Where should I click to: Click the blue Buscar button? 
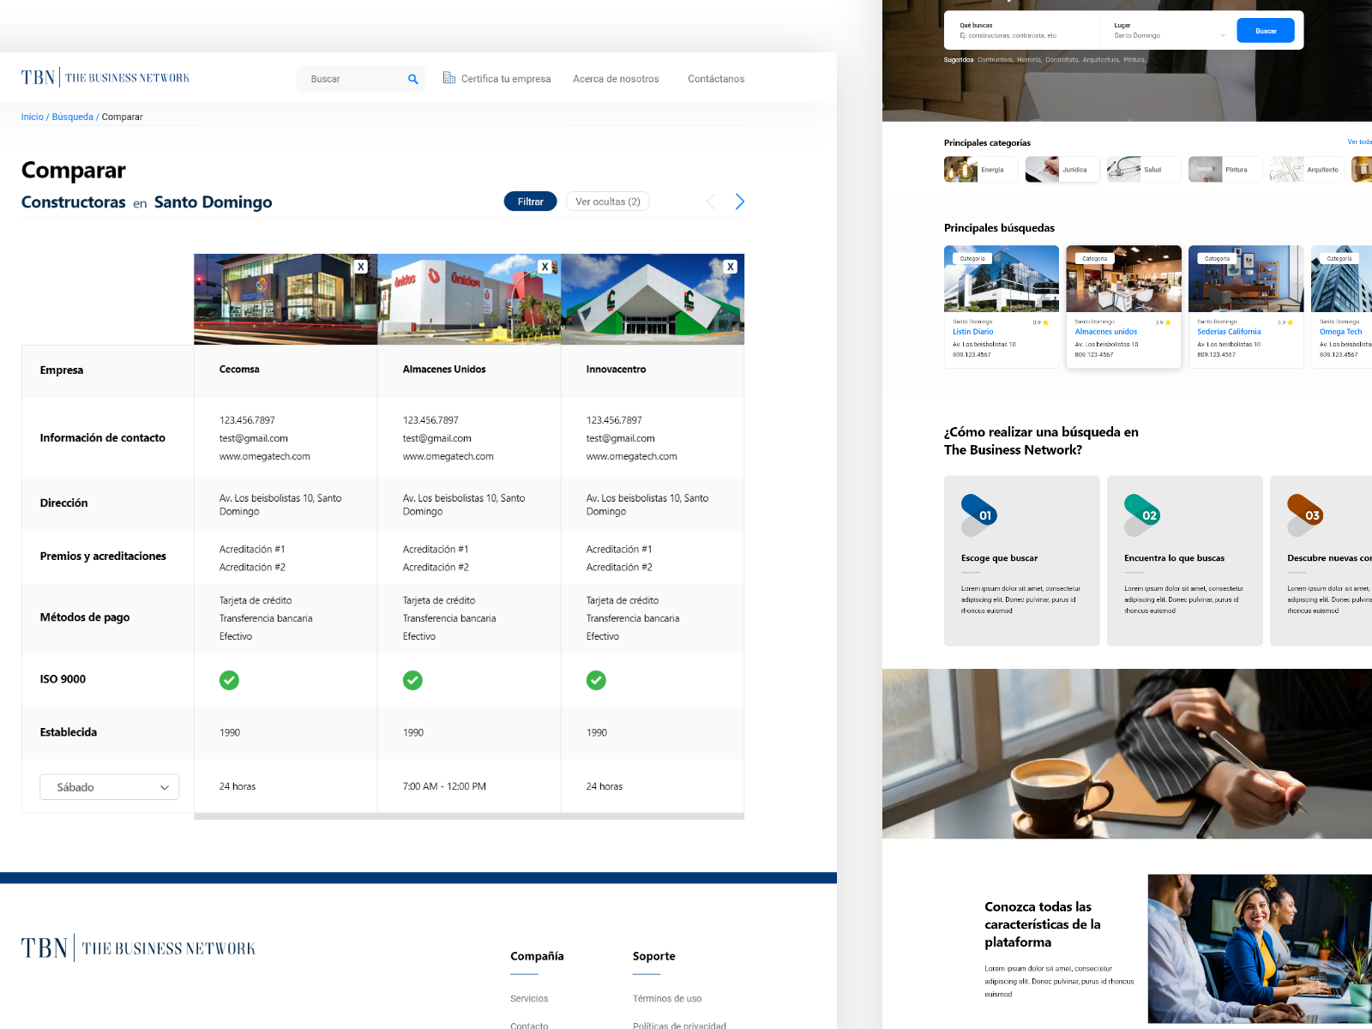click(1266, 31)
